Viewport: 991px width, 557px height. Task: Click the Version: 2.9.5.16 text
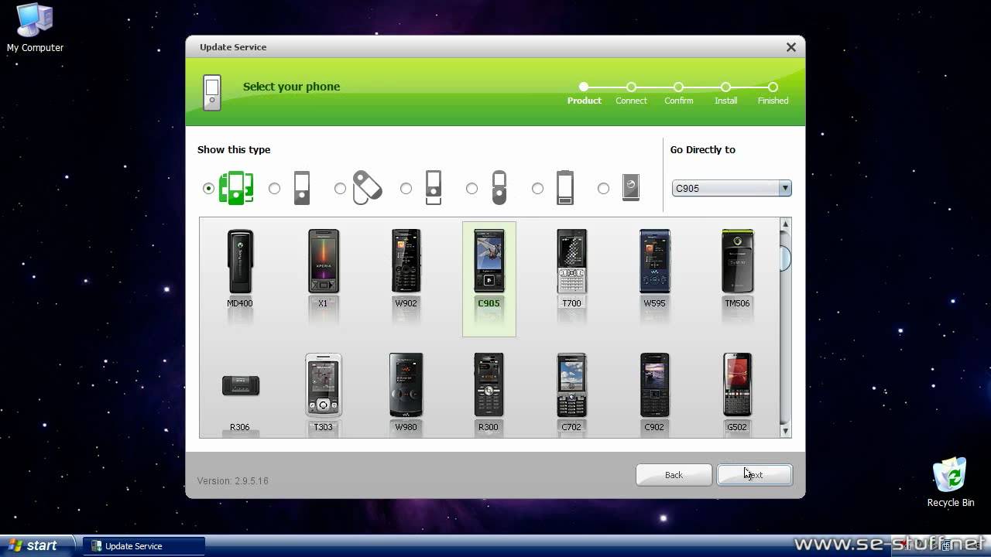(x=232, y=480)
